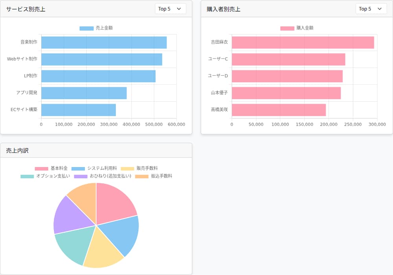
Task: Click the ユーザーC purchase bar
Action: pos(288,59)
